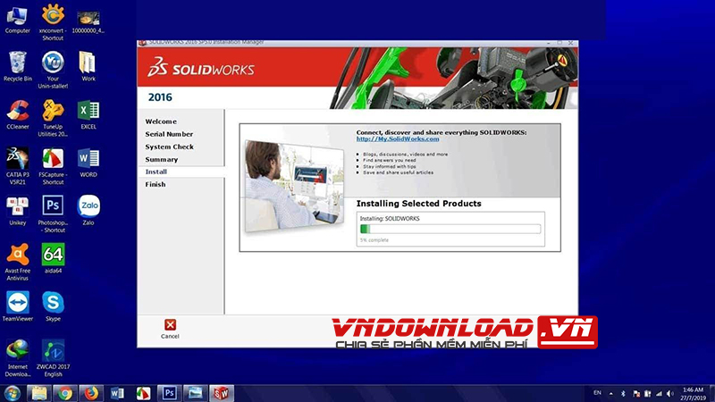Open FSCapture in the taskbar
715x402 pixels.
143,393
